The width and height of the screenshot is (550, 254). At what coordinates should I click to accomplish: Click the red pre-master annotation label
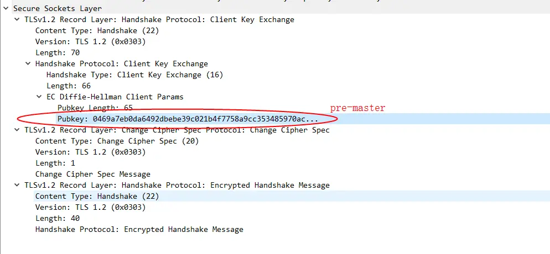(x=357, y=108)
